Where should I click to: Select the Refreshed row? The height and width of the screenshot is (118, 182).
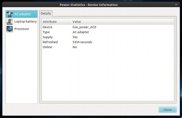coord(108,42)
